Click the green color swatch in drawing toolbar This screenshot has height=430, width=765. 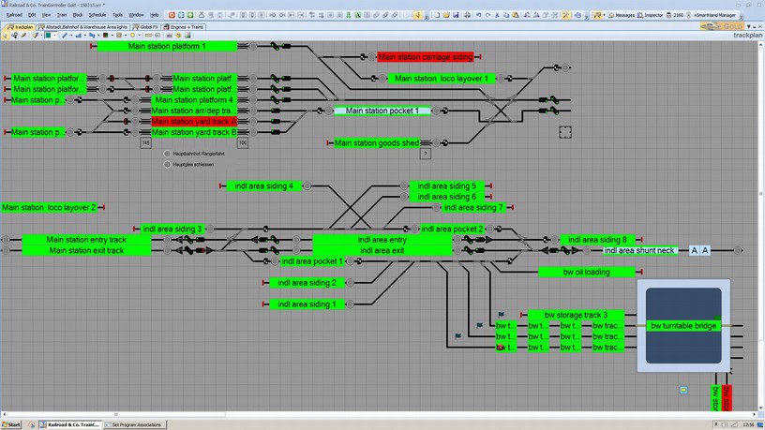tap(49, 35)
